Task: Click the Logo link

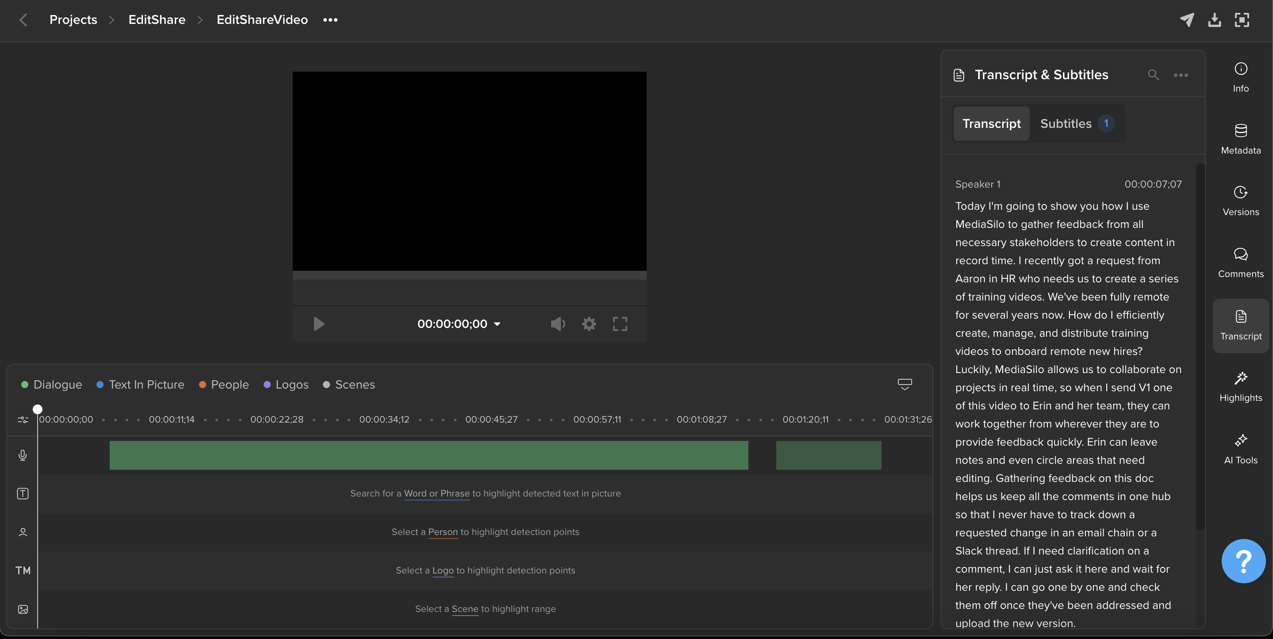Action: [x=443, y=570]
